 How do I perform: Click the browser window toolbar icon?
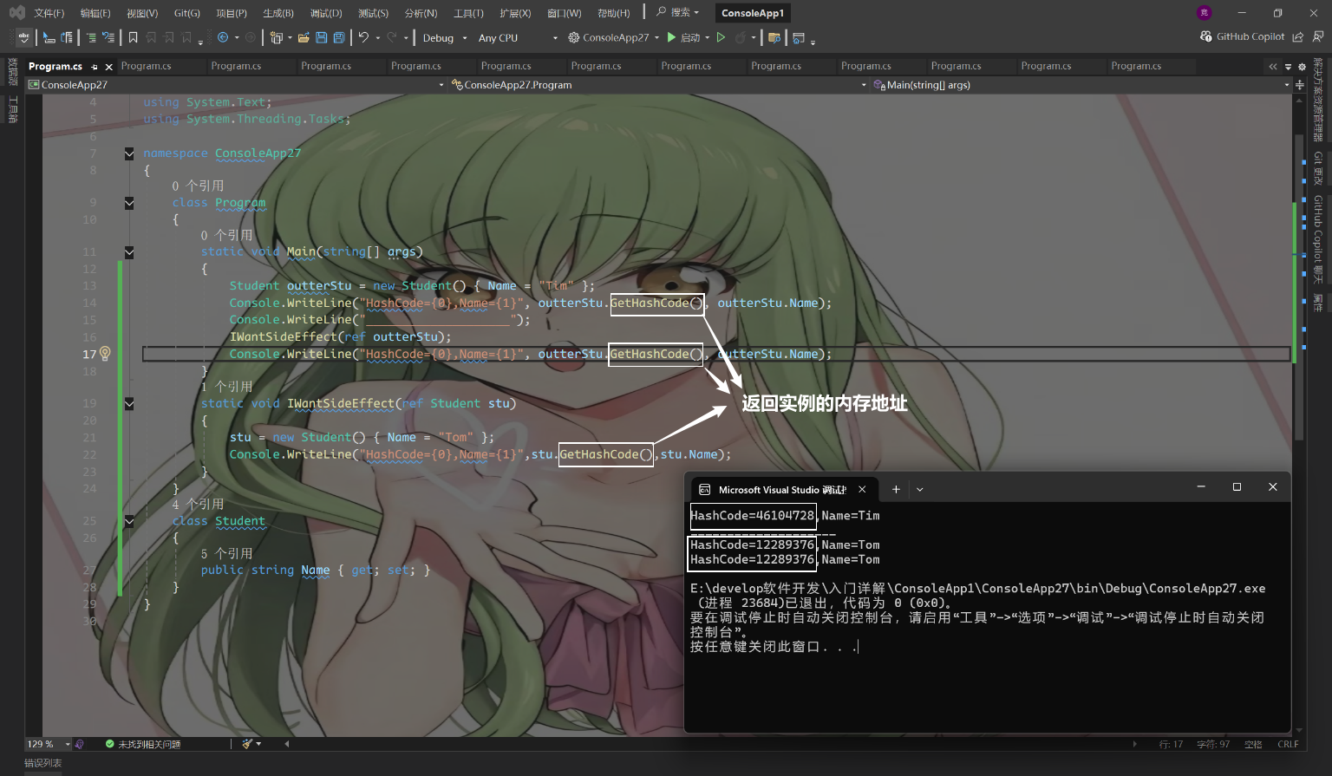click(x=799, y=37)
